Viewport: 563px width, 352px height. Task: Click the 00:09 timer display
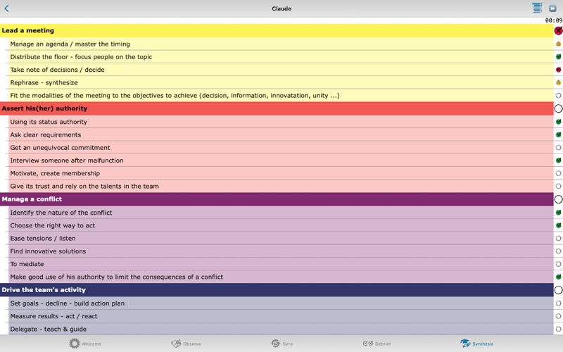pos(554,20)
